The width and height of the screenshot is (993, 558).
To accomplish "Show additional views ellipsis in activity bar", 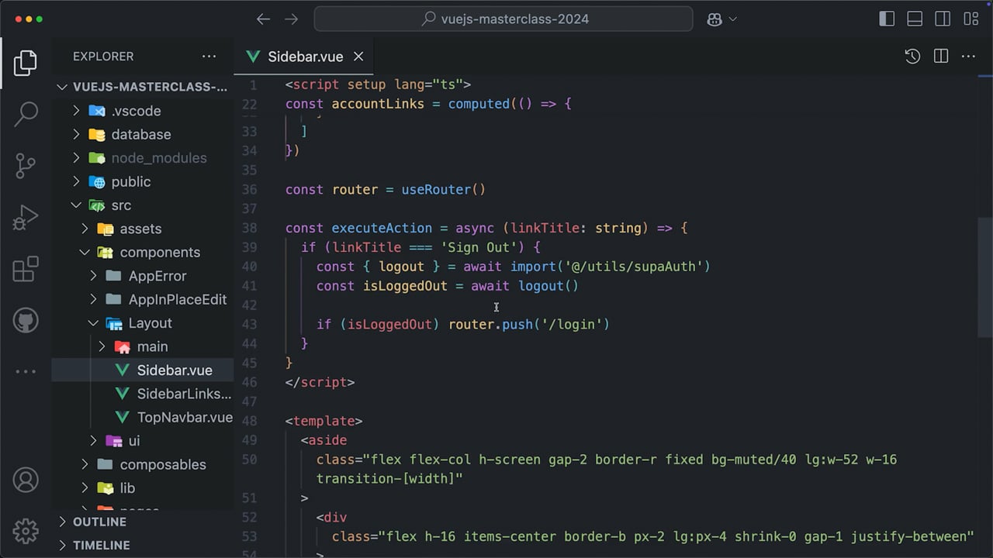I will [26, 371].
